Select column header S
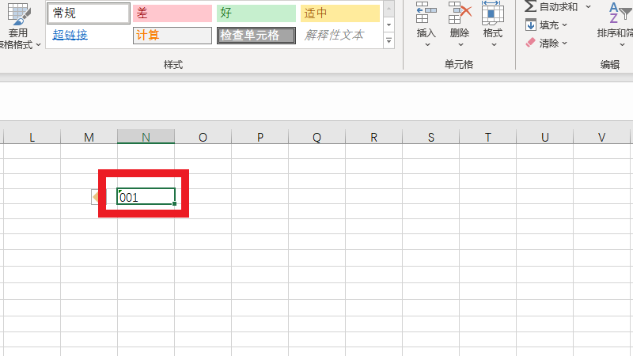 (x=431, y=138)
